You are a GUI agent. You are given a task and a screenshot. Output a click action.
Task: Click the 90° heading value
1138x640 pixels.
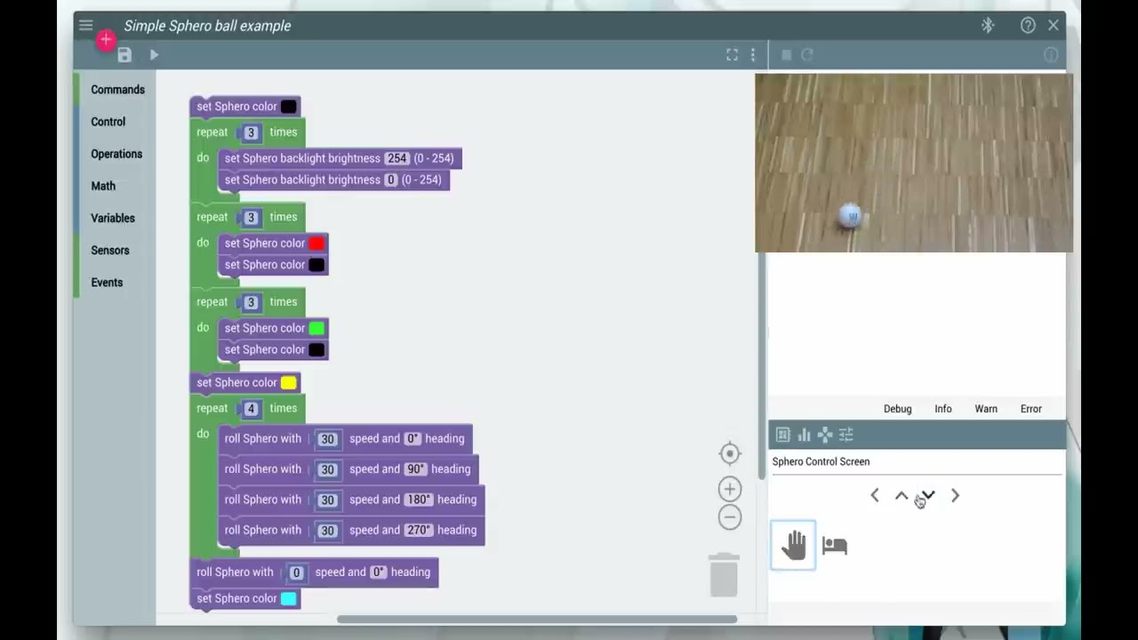tap(416, 469)
